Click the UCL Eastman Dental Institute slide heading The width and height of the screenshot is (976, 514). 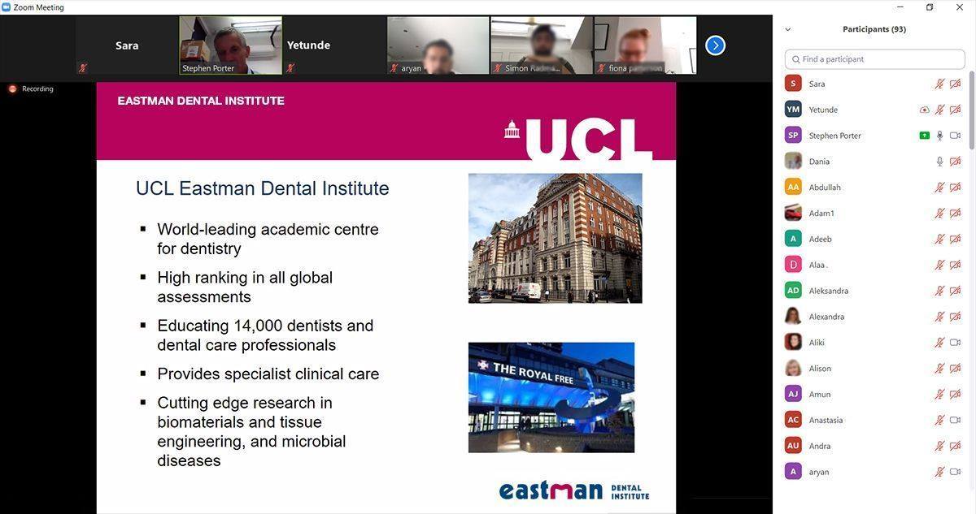click(x=262, y=188)
